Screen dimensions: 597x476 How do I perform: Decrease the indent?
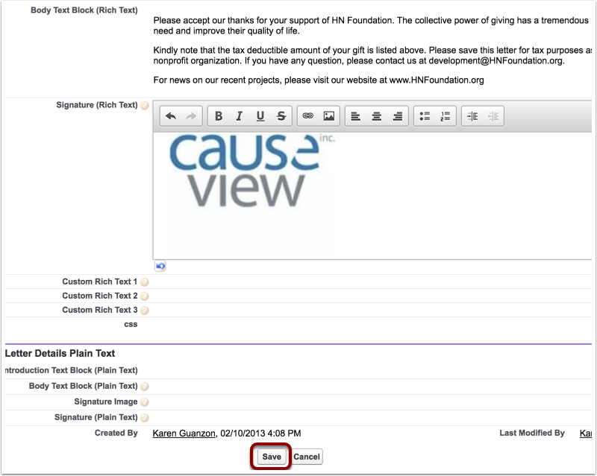(x=493, y=116)
